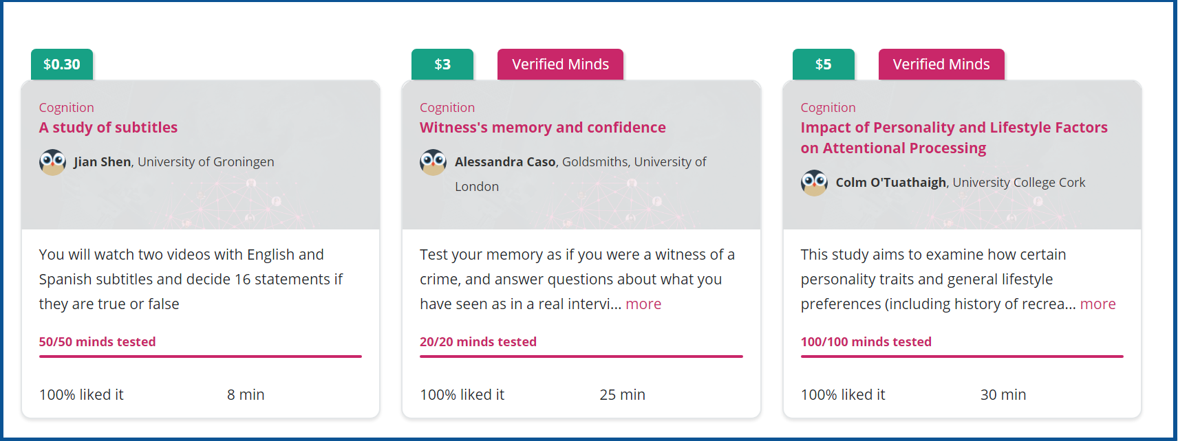Click Colm O'Tuathaigh's owl avatar icon

pos(814,183)
